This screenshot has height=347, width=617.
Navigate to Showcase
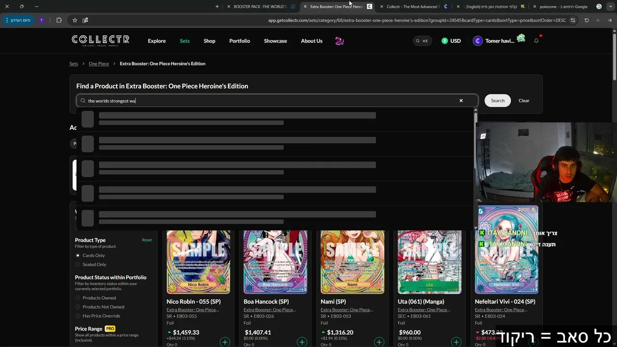coord(275,41)
